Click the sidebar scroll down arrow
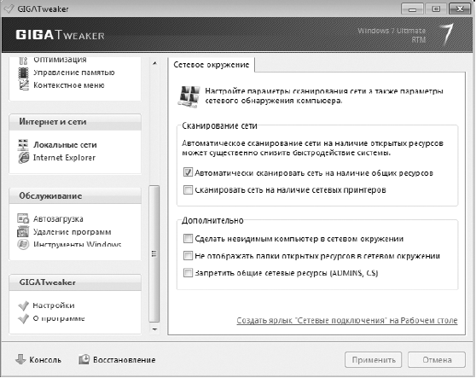Image resolution: width=476 pixels, height=378 pixels. point(154,329)
